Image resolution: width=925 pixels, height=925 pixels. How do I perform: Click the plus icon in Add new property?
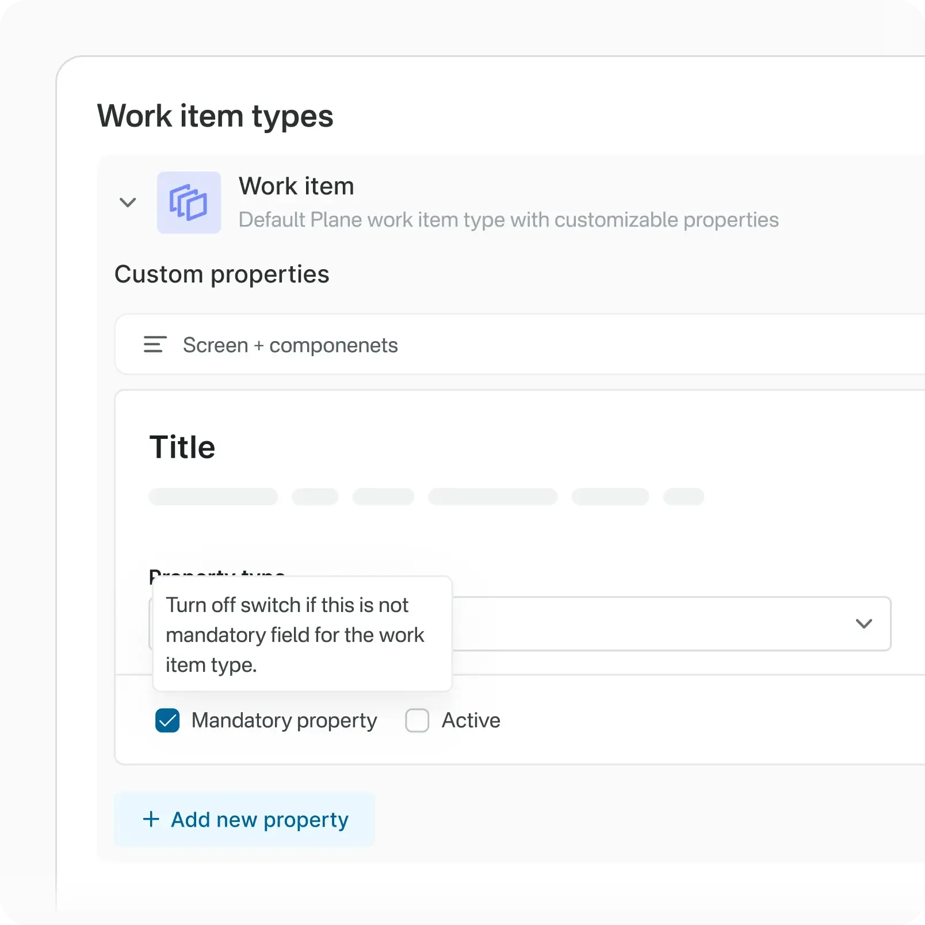pos(151,819)
